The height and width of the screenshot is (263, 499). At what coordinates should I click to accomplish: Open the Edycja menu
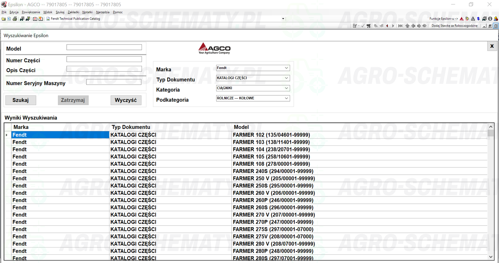14,12
